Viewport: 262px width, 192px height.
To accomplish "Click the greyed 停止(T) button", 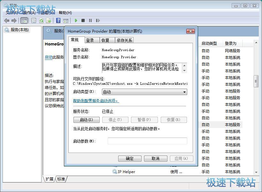I will tap(115, 120).
